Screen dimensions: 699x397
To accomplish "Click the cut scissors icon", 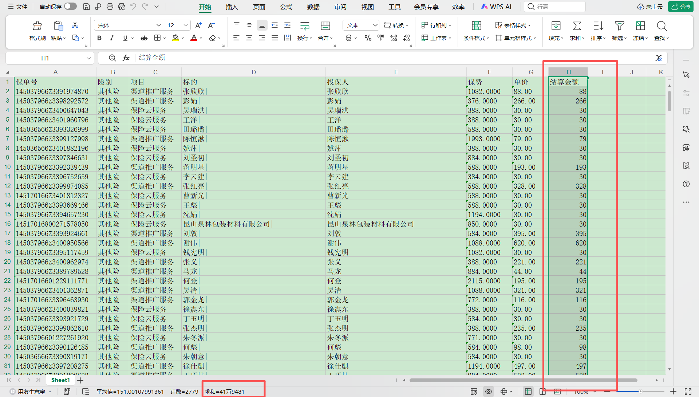I will click(x=75, y=25).
